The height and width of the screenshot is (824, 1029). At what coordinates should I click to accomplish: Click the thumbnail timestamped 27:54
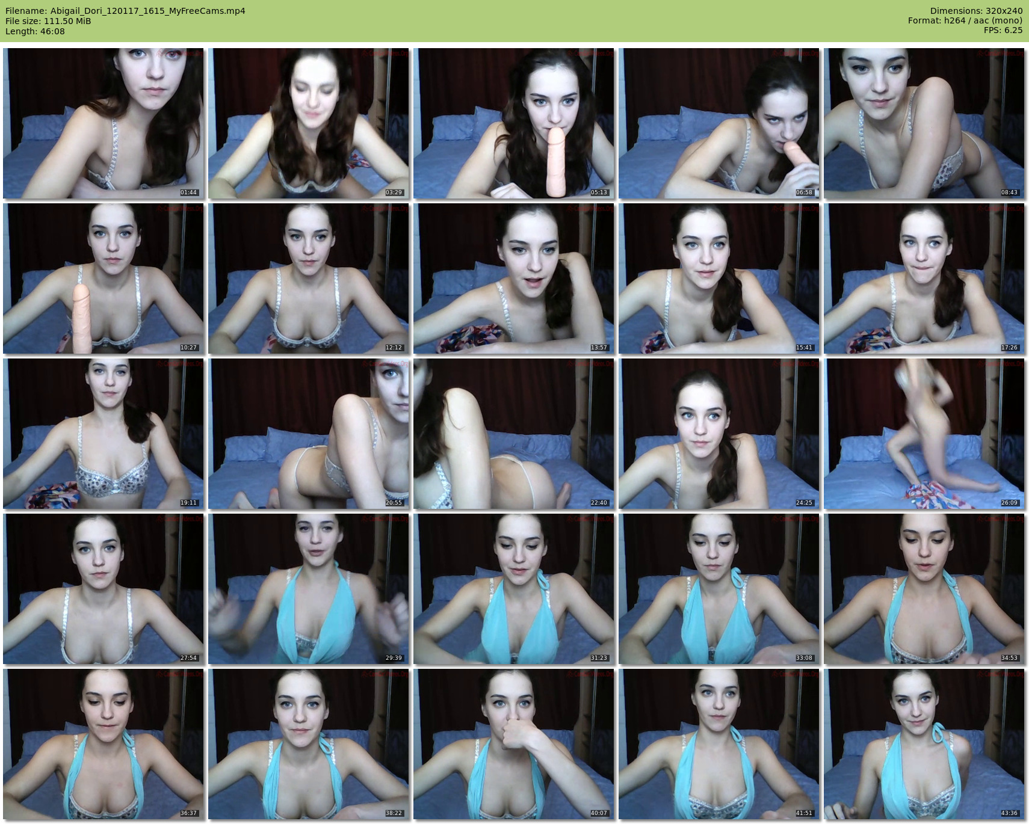[x=104, y=589]
